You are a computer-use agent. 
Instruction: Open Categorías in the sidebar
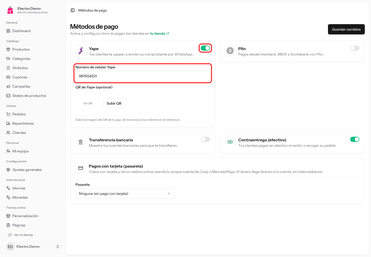(33, 59)
